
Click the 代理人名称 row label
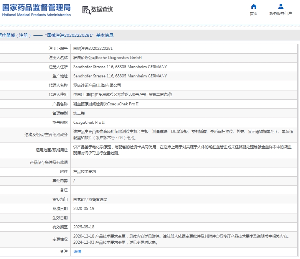click(58, 85)
